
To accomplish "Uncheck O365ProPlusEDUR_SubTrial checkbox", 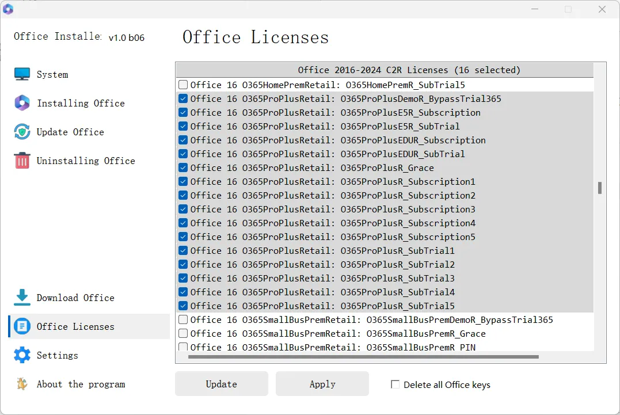I will point(183,154).
